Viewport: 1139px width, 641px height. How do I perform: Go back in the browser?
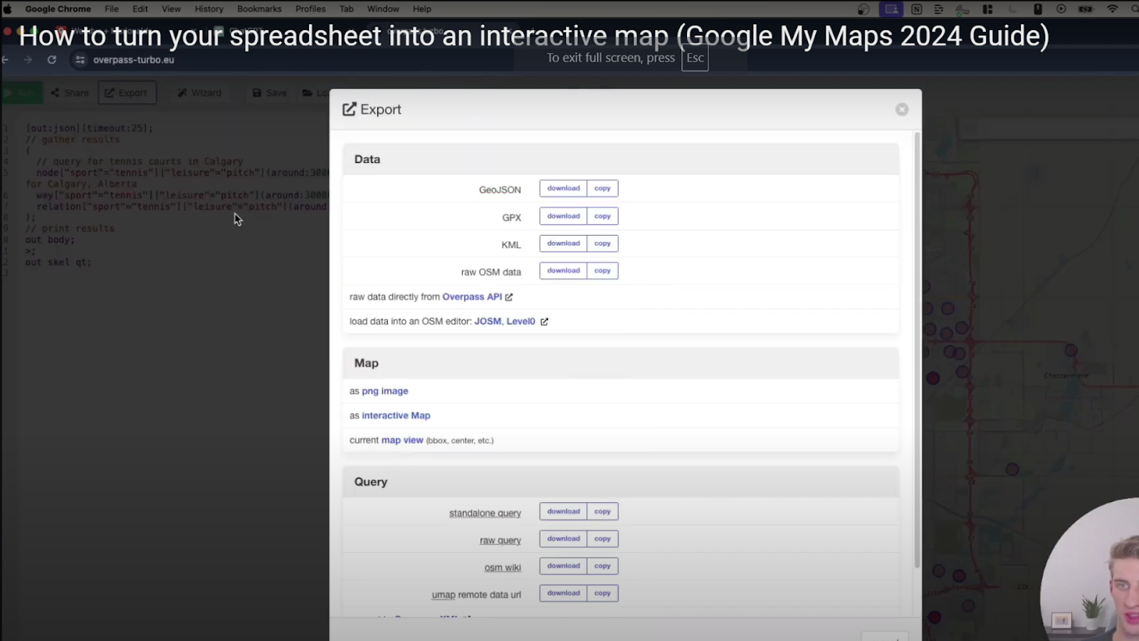[x=6, y=60]
